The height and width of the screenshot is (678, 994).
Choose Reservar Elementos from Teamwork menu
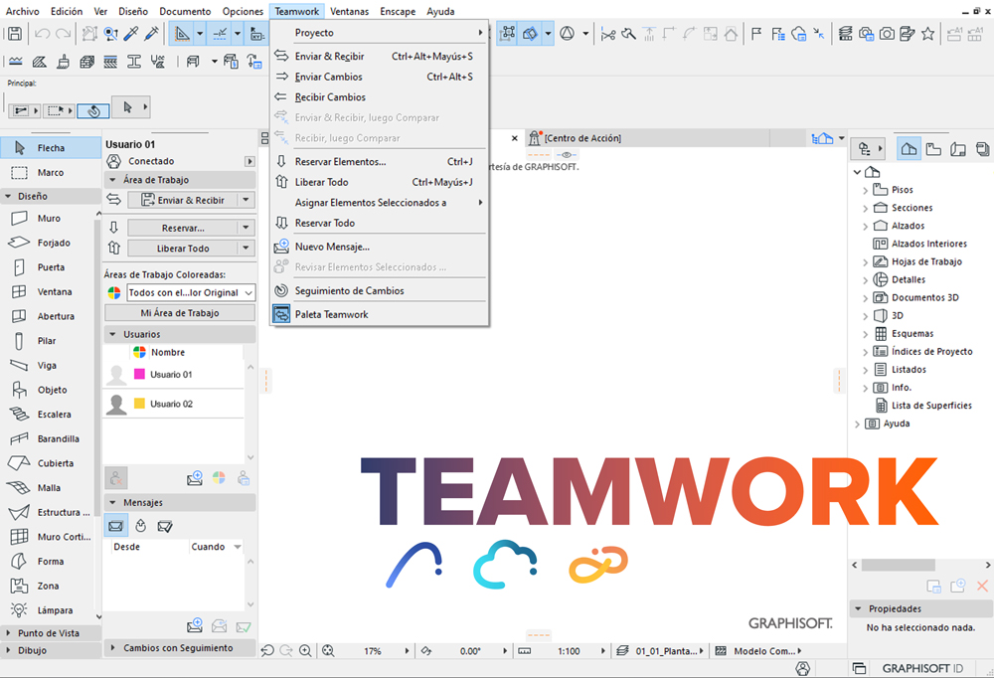point(340,162)
